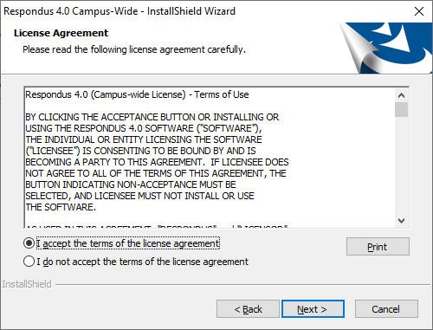Screen dimensions: 433x330
Task: Click the license scrollbar thumb
Action: [401, 109]
